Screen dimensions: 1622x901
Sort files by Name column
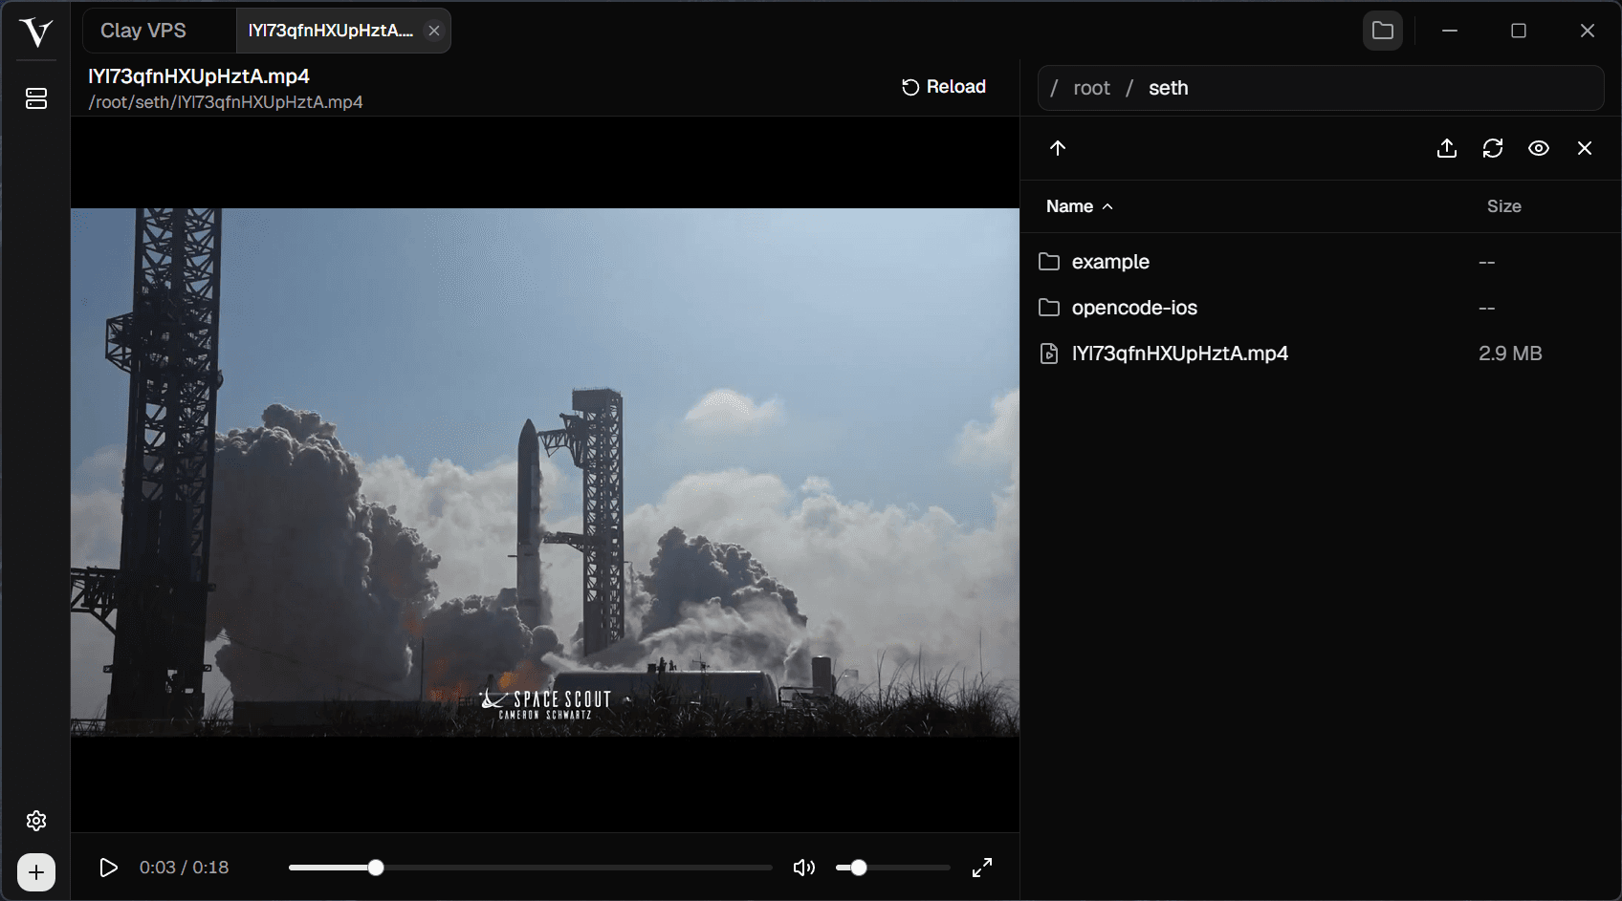coord(1080,206)
